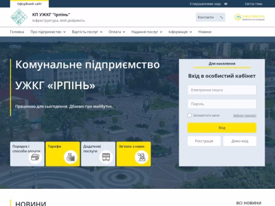Click the support person icon in Зв'язок з нами
The image size is (275, 206).
click(x=142, y=157)
